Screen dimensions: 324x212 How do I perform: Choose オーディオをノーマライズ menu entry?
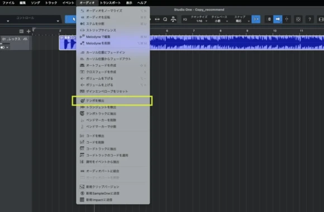113,11
